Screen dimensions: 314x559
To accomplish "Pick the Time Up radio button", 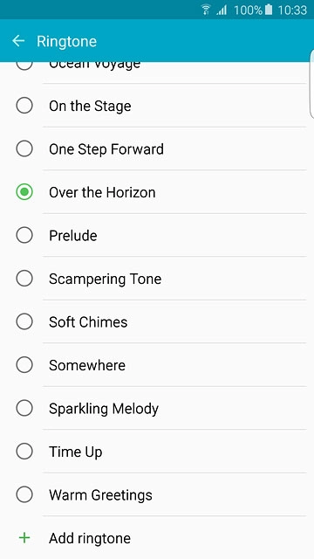I will point(24,452).
